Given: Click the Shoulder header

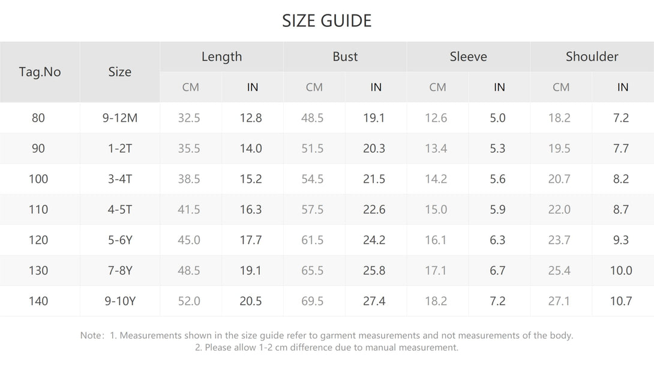Looking at the screenshot, I should [x=592, y=56].
